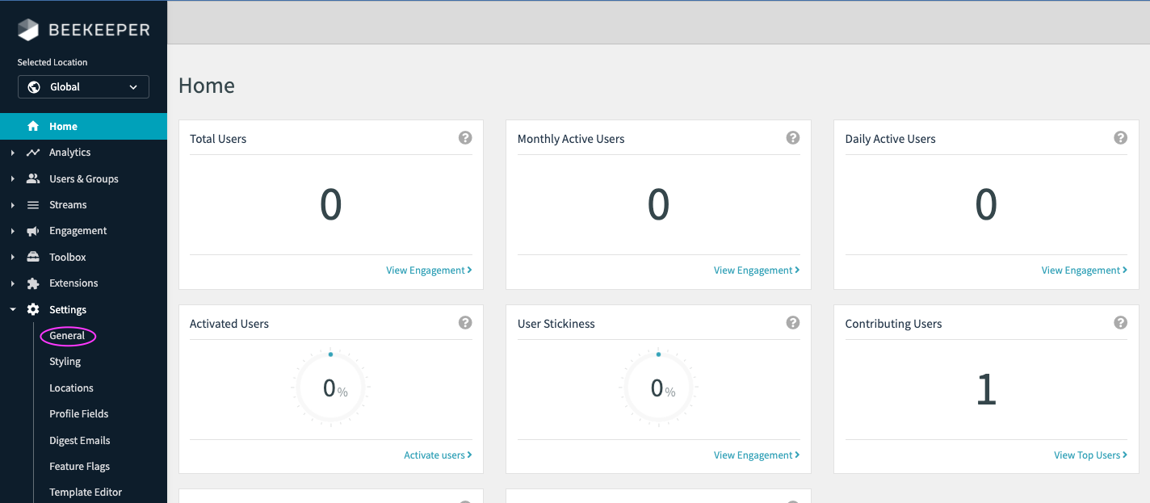
Task: Follow View Engagement link on User Stickiness card
Action: click(757, 455)
